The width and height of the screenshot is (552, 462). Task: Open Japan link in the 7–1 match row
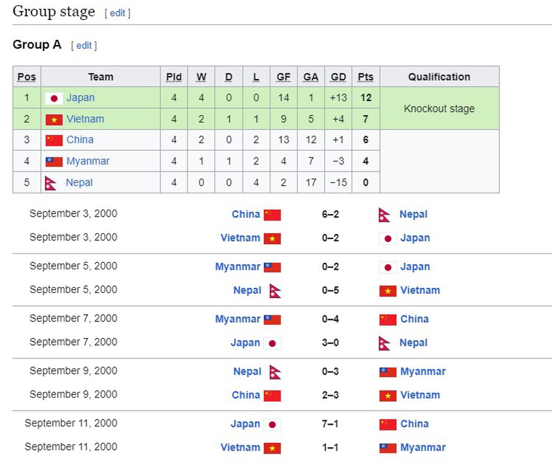(245, 423)
